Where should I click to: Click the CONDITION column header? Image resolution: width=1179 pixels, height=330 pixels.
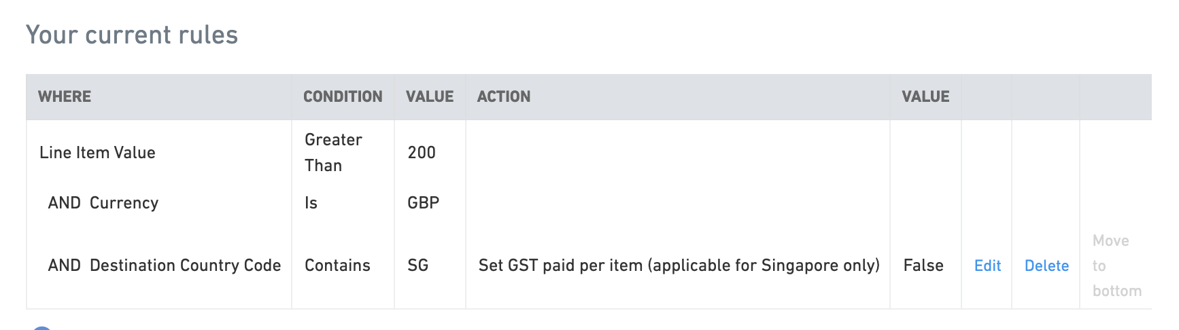343,96
